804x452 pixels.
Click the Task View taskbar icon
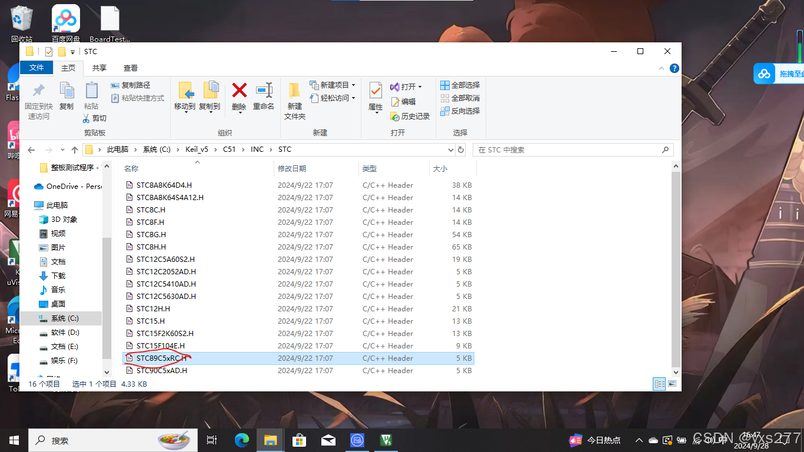[x=212, y=440]
